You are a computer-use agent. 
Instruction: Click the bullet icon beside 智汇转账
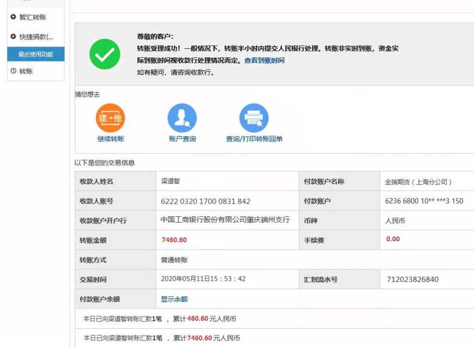(13, 17)
